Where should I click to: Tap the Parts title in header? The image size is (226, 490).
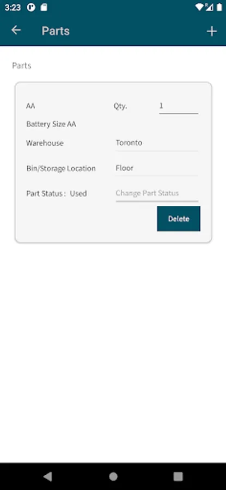coord(56,30)
